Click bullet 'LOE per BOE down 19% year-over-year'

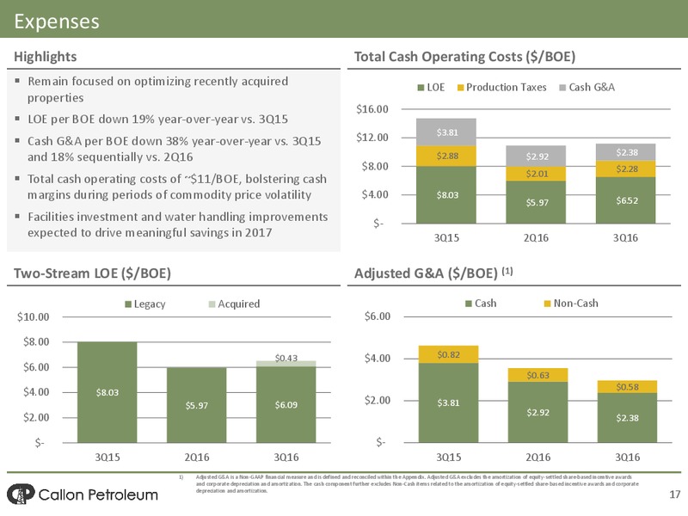[157, 120]
